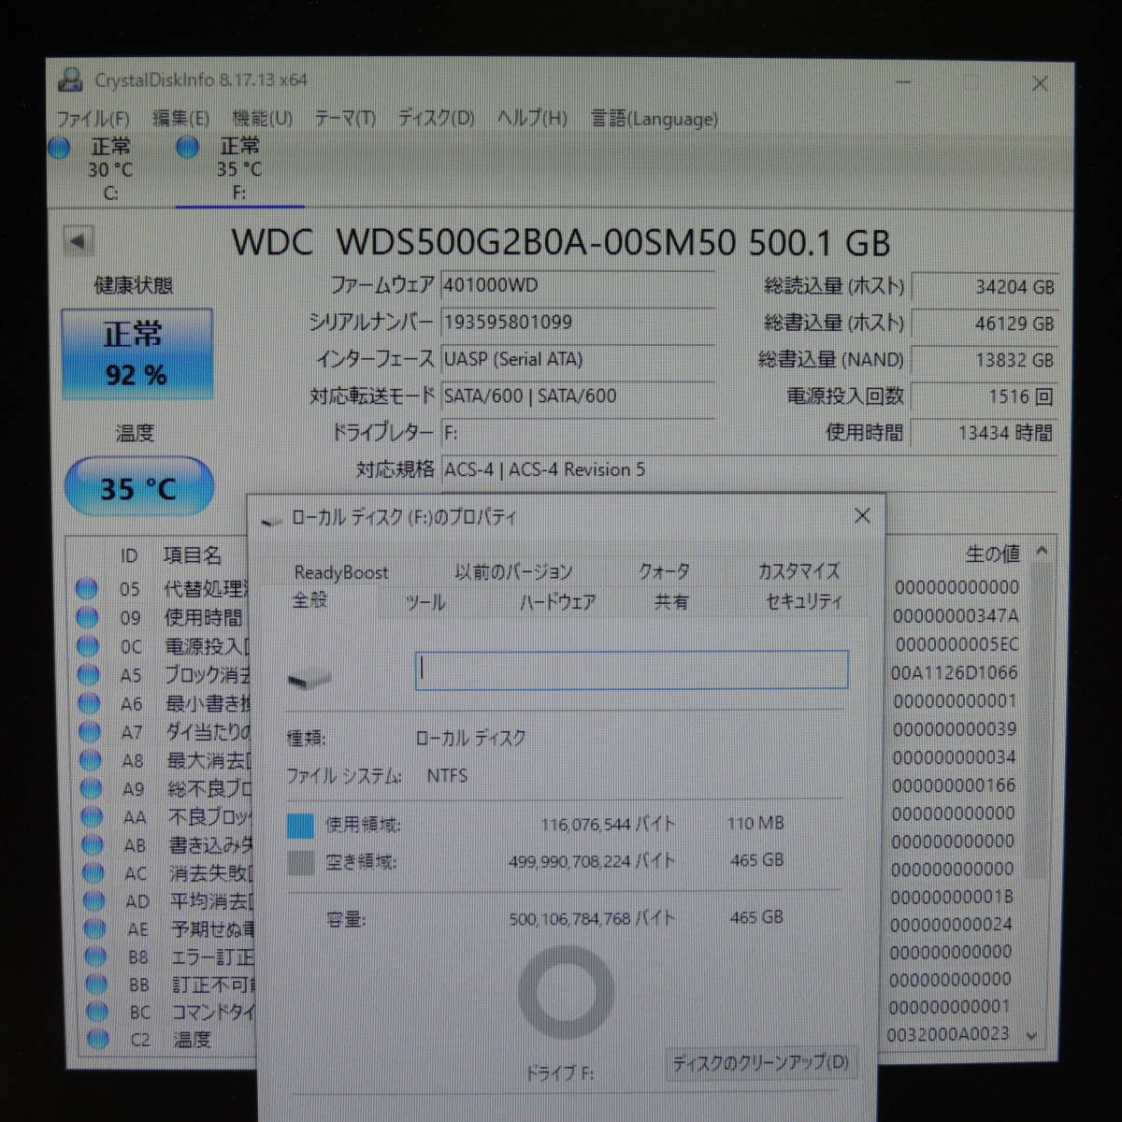Click the status circle for attribute AB
The width and height of the screenshot is (1122, 1122).
coord(93,844)
